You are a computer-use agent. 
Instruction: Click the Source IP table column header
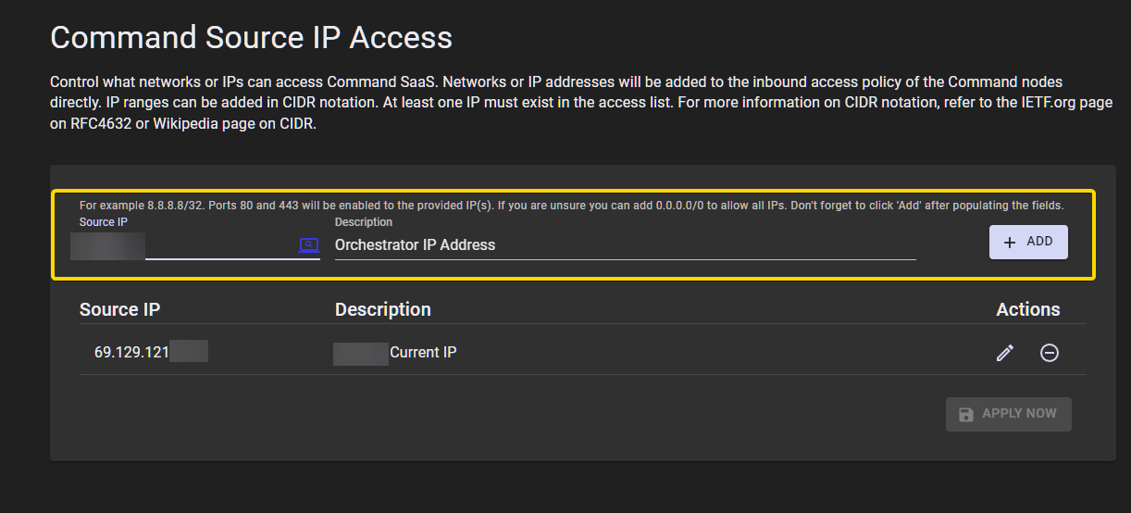[119, 309]
